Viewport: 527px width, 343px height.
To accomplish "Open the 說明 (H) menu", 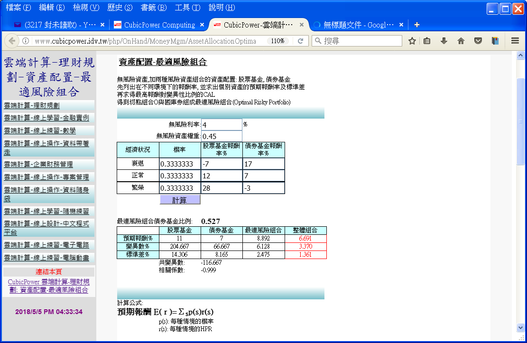I will coord(222,8).
